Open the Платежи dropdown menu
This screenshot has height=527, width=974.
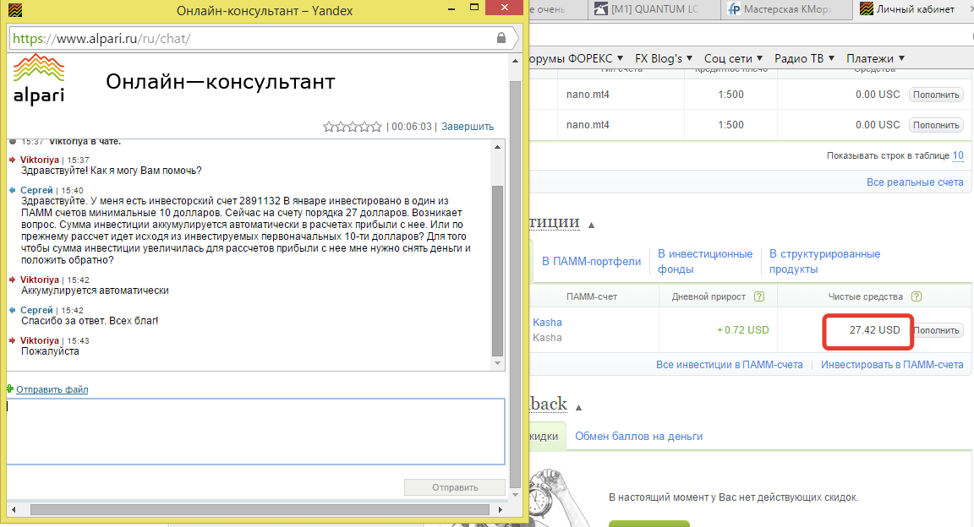(875, 58)
